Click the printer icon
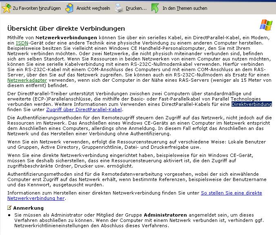This screenshot has height=235, width=276. tap(119, 8)
